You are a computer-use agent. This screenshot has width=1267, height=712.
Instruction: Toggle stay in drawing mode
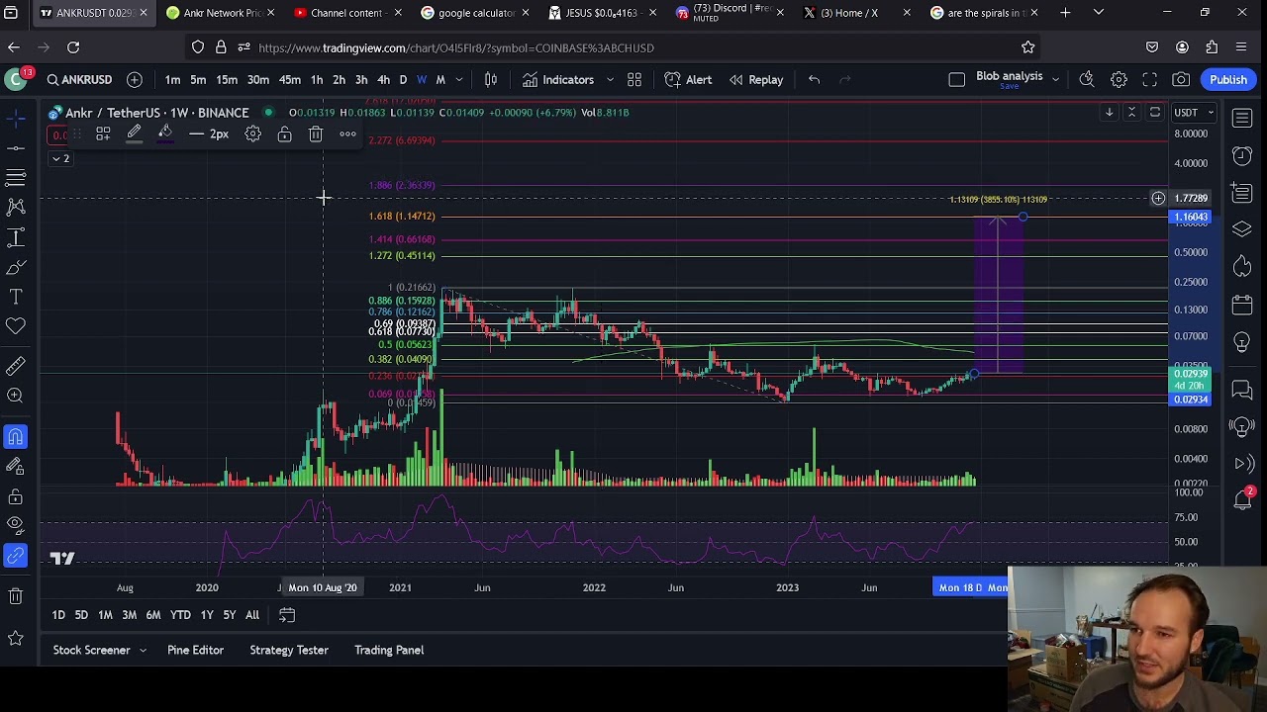click(x=16, y=467)
